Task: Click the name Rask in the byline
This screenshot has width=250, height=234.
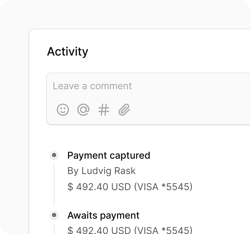Action: click(125, 171)
